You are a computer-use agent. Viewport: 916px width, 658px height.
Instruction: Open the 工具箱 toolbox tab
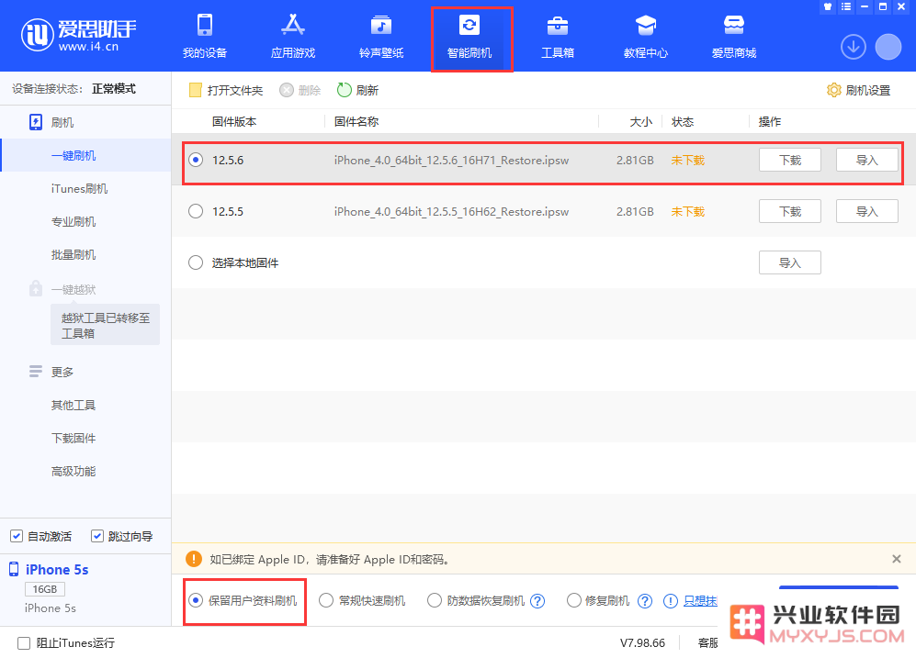[558, 37]
